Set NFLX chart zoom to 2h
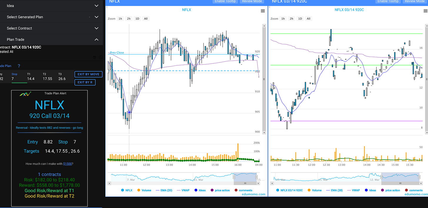 pos(129,18)
